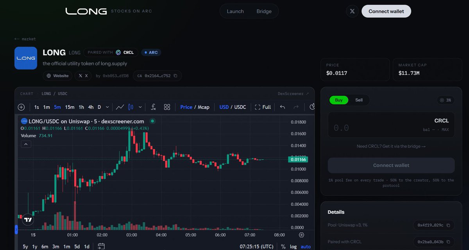Select the candlestick chart style icon
469x250 pixels.
(x=131, y=107)
